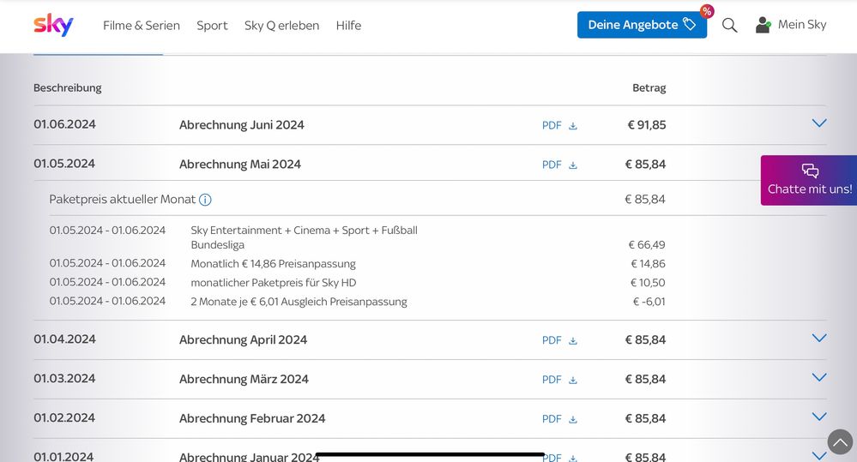Open PDF link for Mai 2024
Image resolution: width=857 pixels, height=462 pixels.
[x=552, y=165]
